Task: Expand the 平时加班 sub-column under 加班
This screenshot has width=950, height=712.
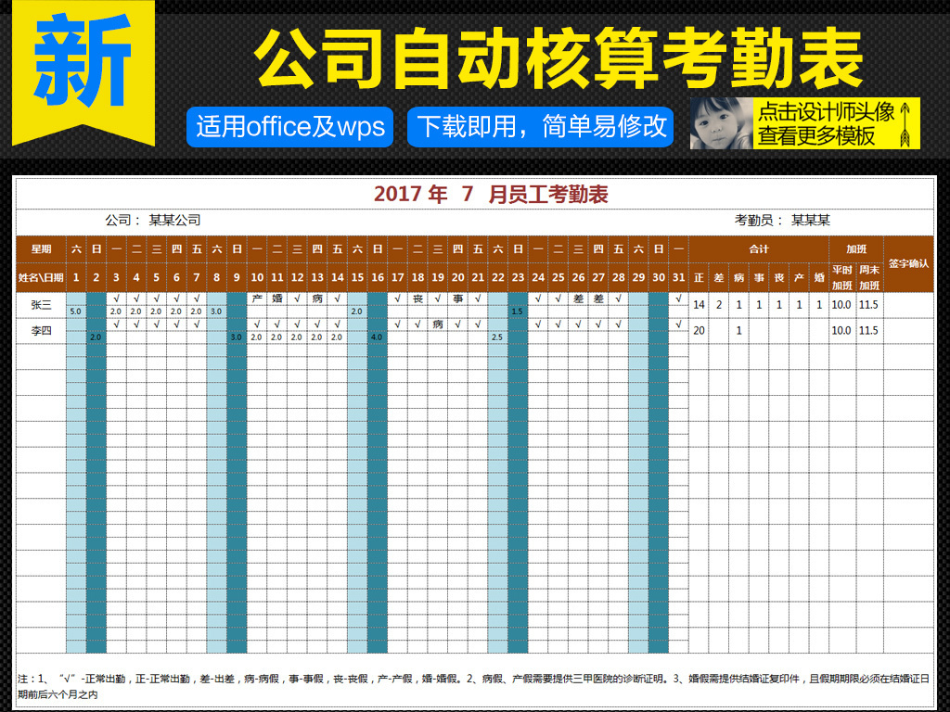Action: 841,277
